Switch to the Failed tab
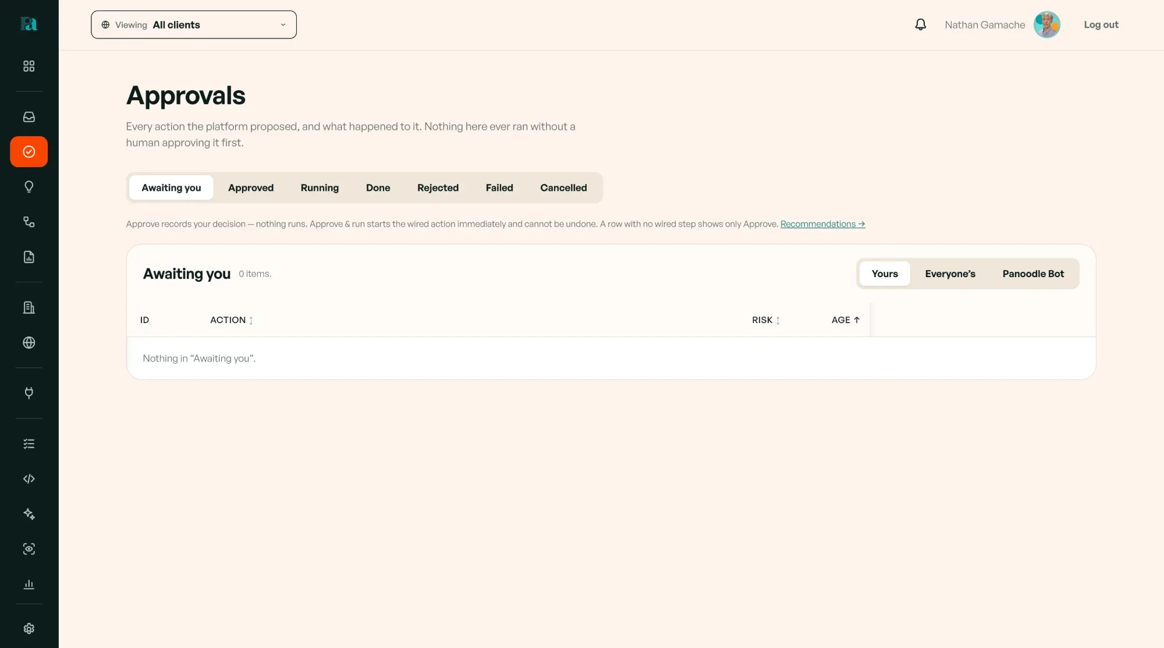Image resolution: width=1164 pixels, height=648 pixels. pos(499,187)
